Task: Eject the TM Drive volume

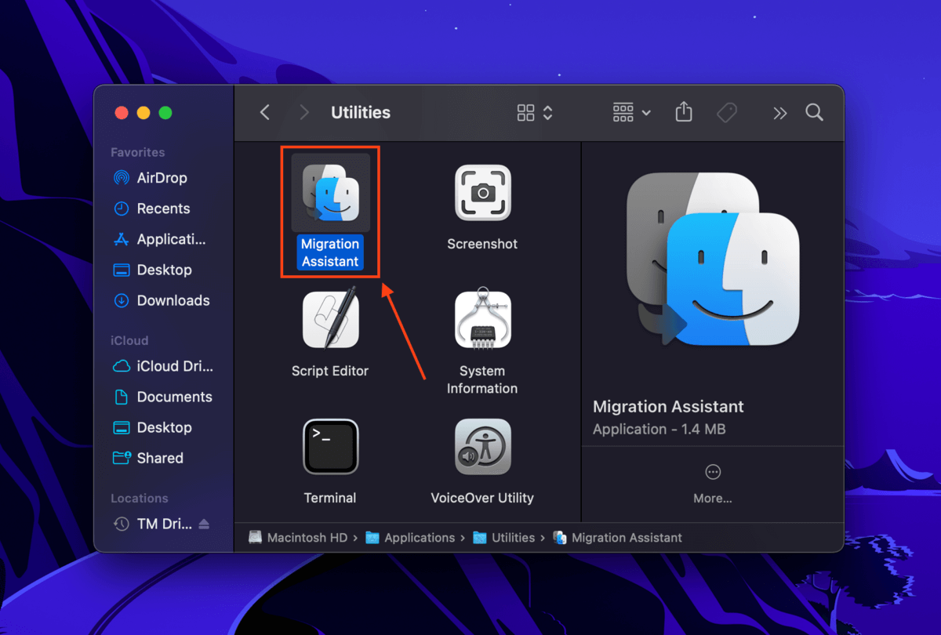Action: (x=204, y=524)
